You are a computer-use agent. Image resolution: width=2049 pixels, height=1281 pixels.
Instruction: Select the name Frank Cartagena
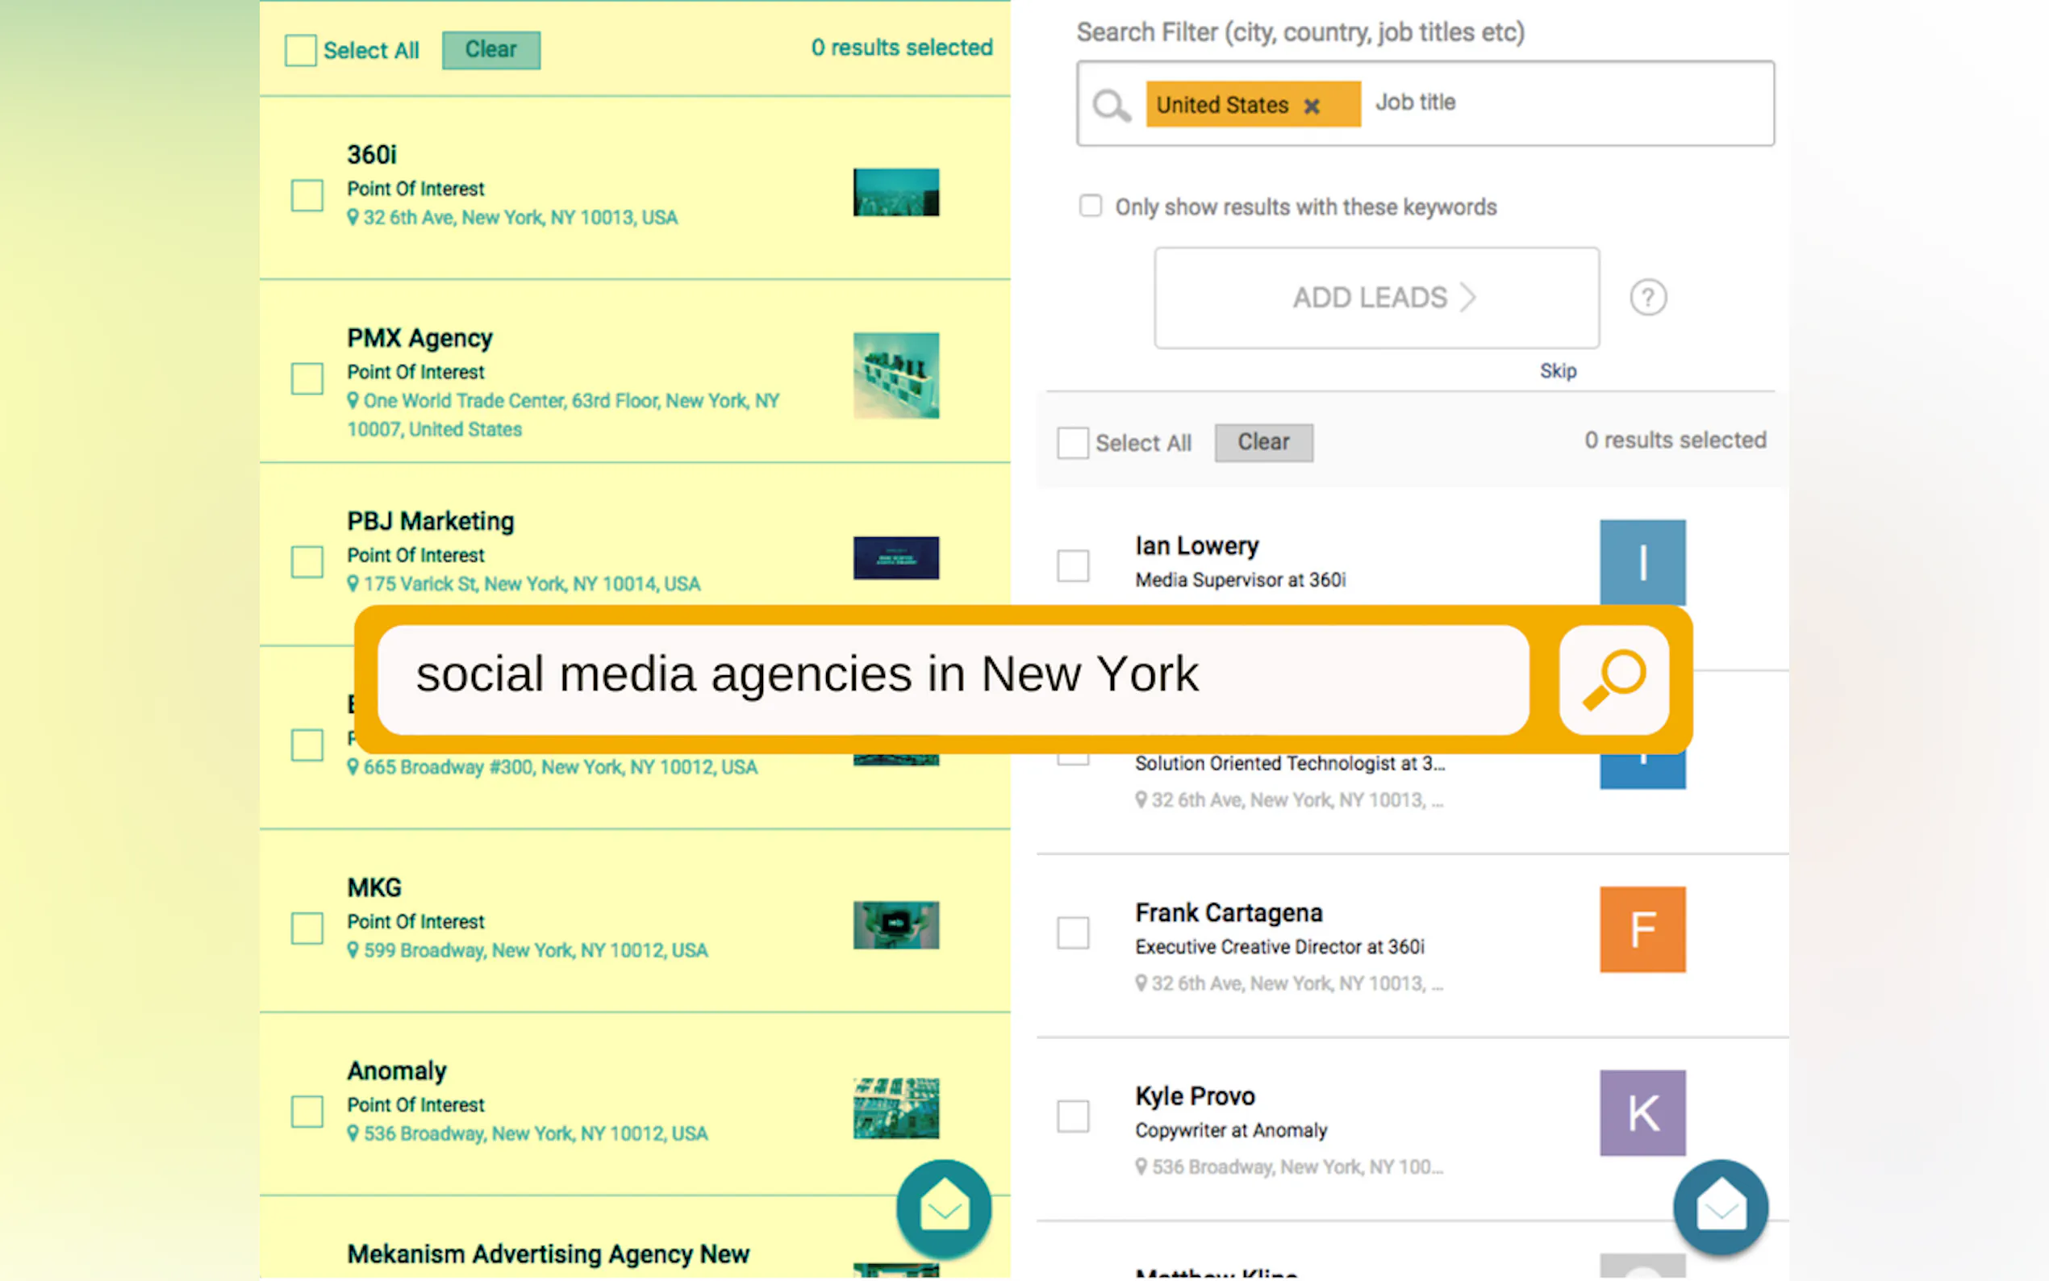[x=1229, y=912]
